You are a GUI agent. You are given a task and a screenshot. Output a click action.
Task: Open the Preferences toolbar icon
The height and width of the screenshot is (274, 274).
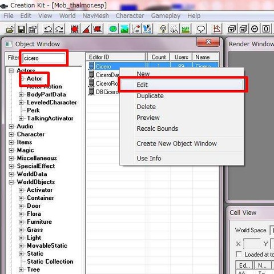(x=33, y=29)
